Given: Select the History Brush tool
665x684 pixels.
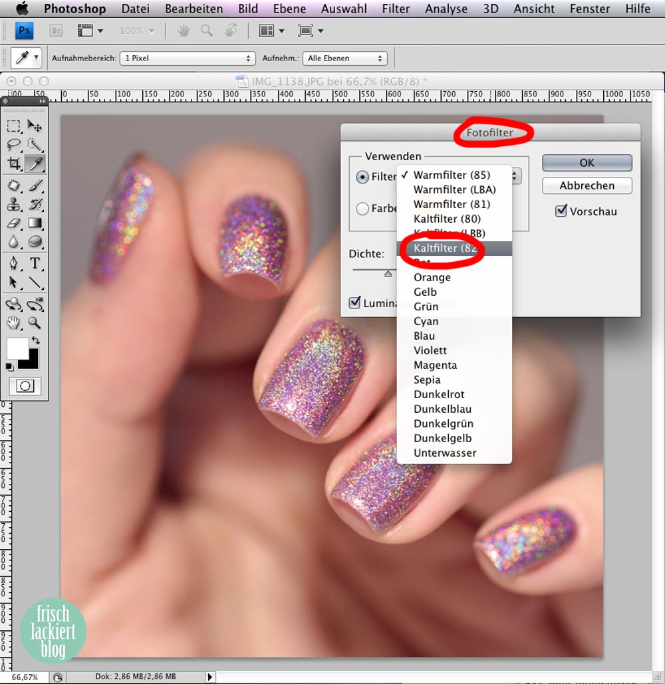Looking at the screenshot, I should 35,204.
